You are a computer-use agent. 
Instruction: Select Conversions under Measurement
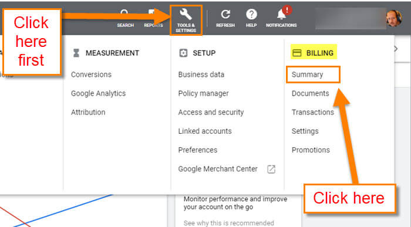click(x=91, y=74)
